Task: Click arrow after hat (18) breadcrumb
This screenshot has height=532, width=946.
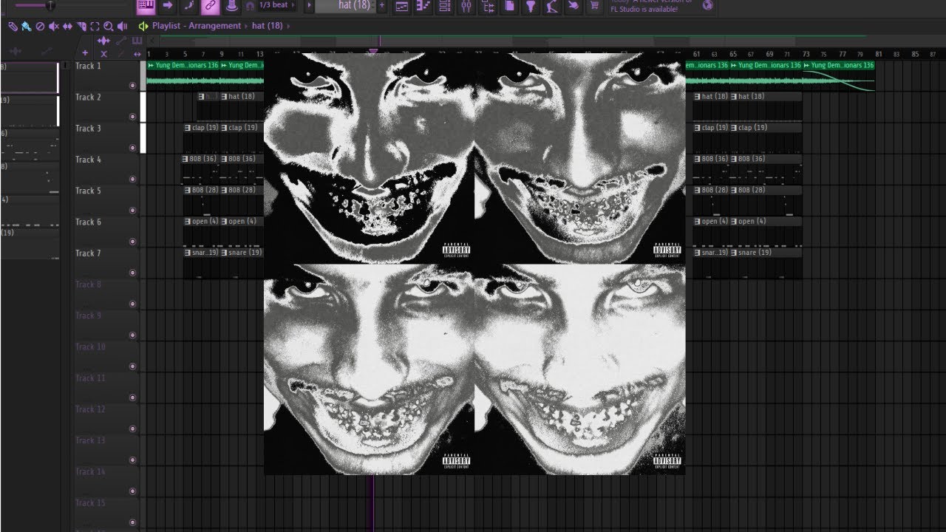Action: tap(289, 26)
